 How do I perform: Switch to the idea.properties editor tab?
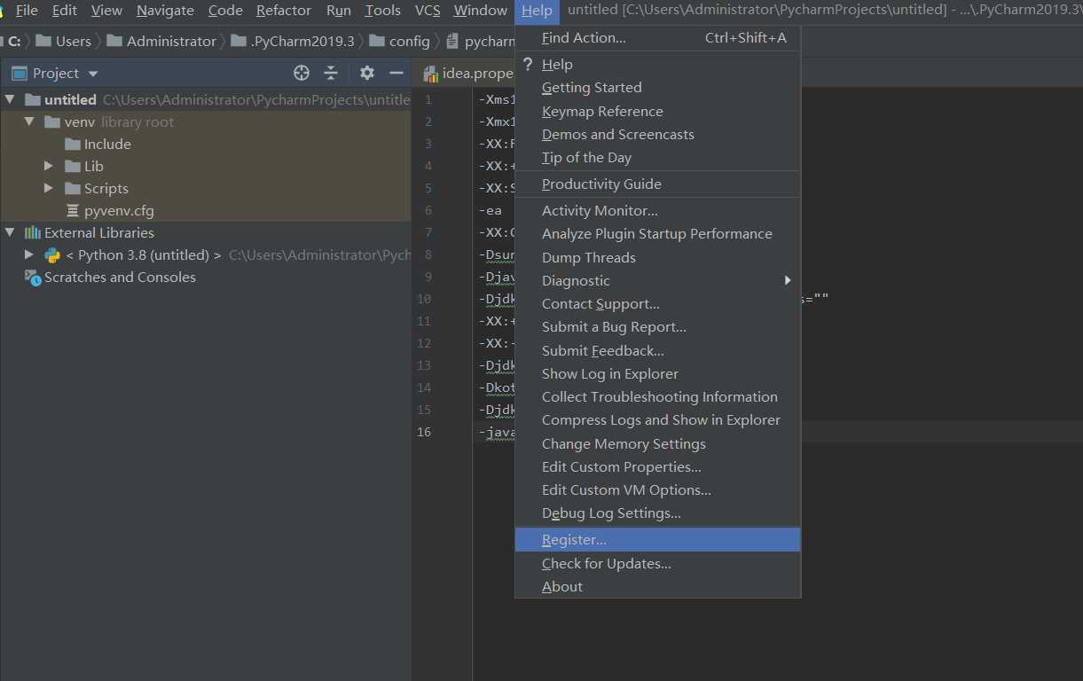point(467,73)
